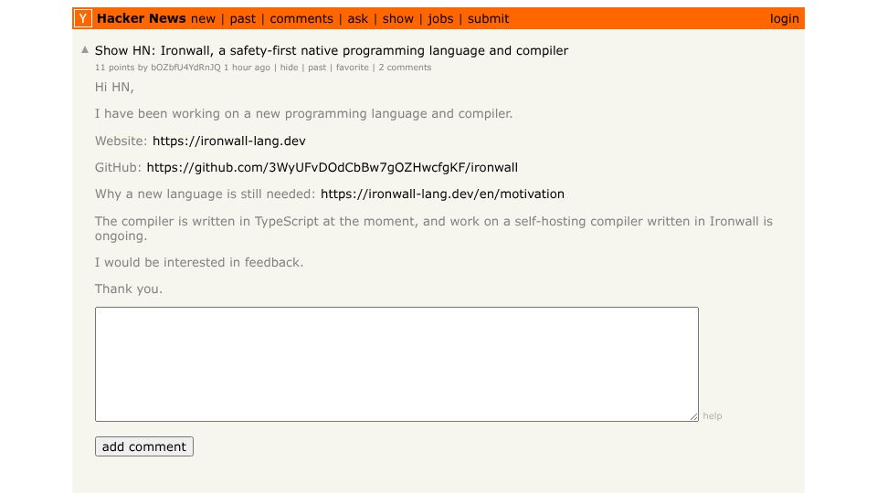The height and width of the screenshot is (493, 877).
Task: Open the Show HN: Ironwall title link
Action: coord(331,50)
